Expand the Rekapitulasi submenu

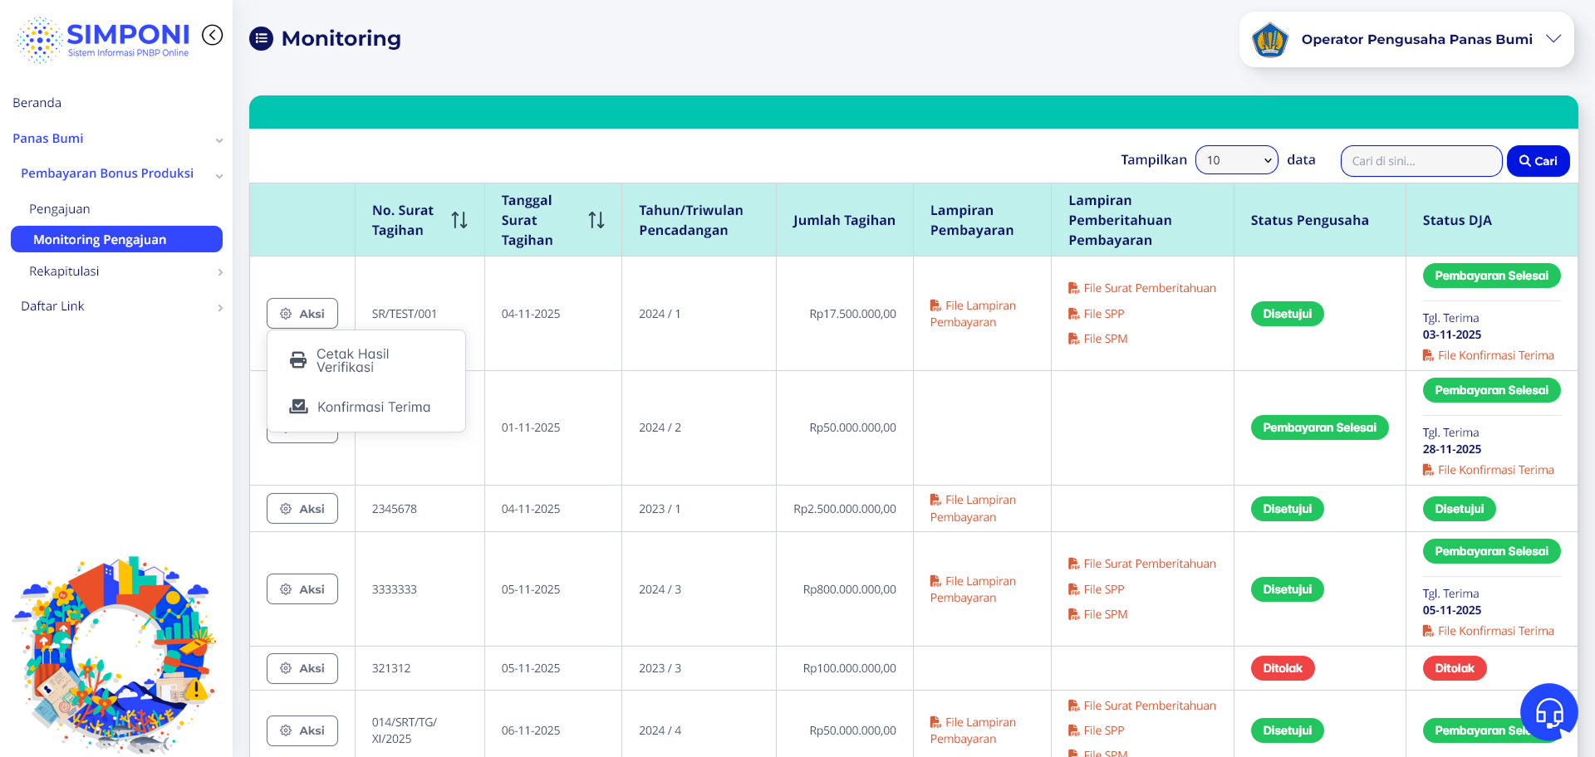(x=220, y=272)
